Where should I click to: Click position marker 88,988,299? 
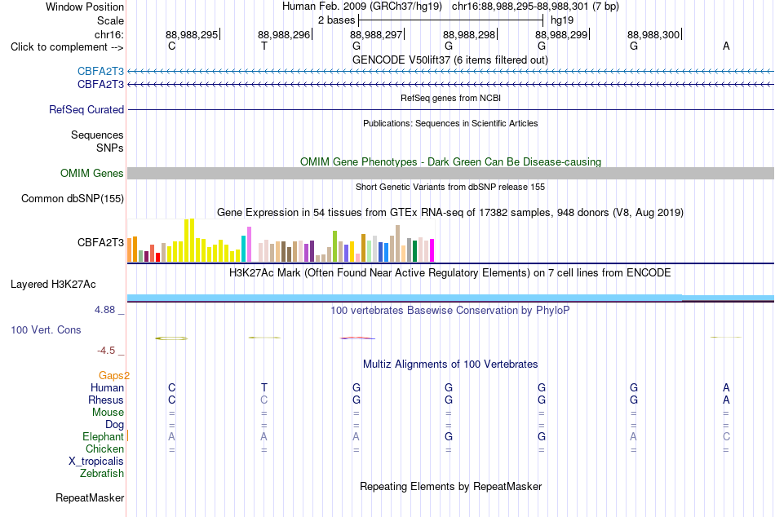[561, 34]
